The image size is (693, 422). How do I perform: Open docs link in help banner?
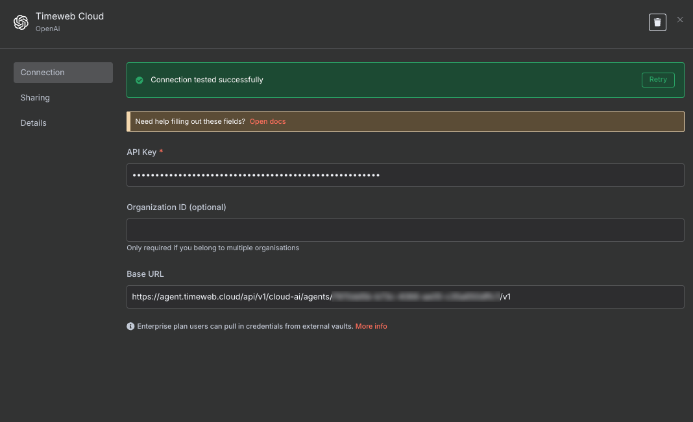[x=267, y=121]
